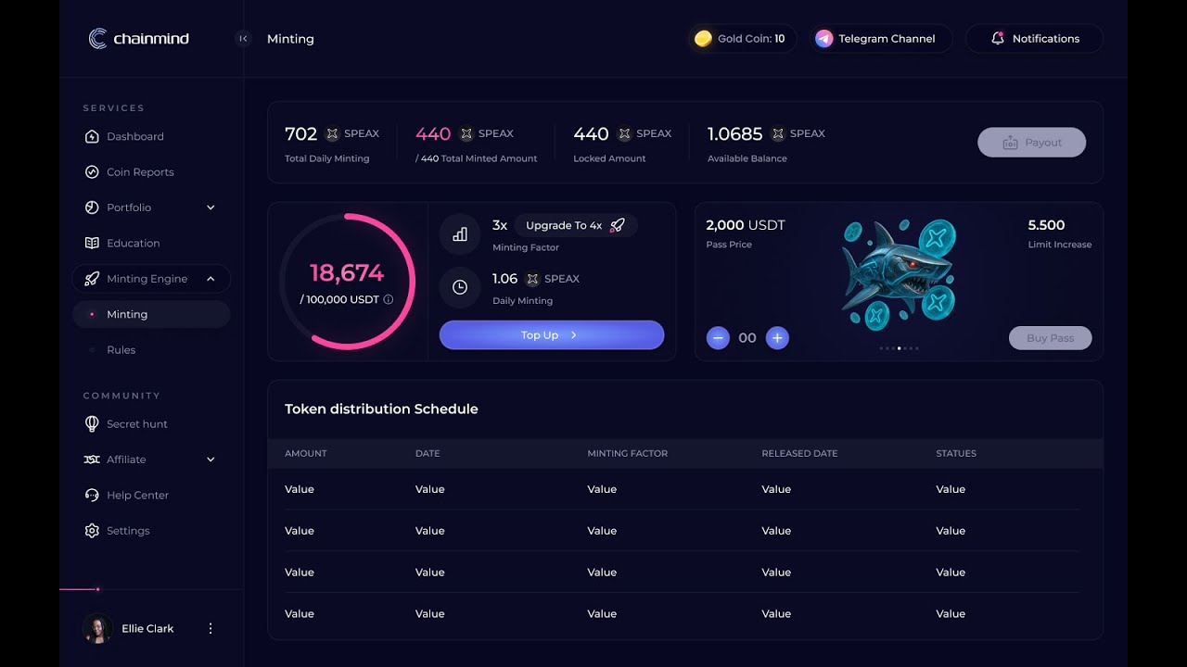Click the Dashboard home icon
This screenshot has width=1187, height=667.
pyautogui.click(x=92, y=136)
